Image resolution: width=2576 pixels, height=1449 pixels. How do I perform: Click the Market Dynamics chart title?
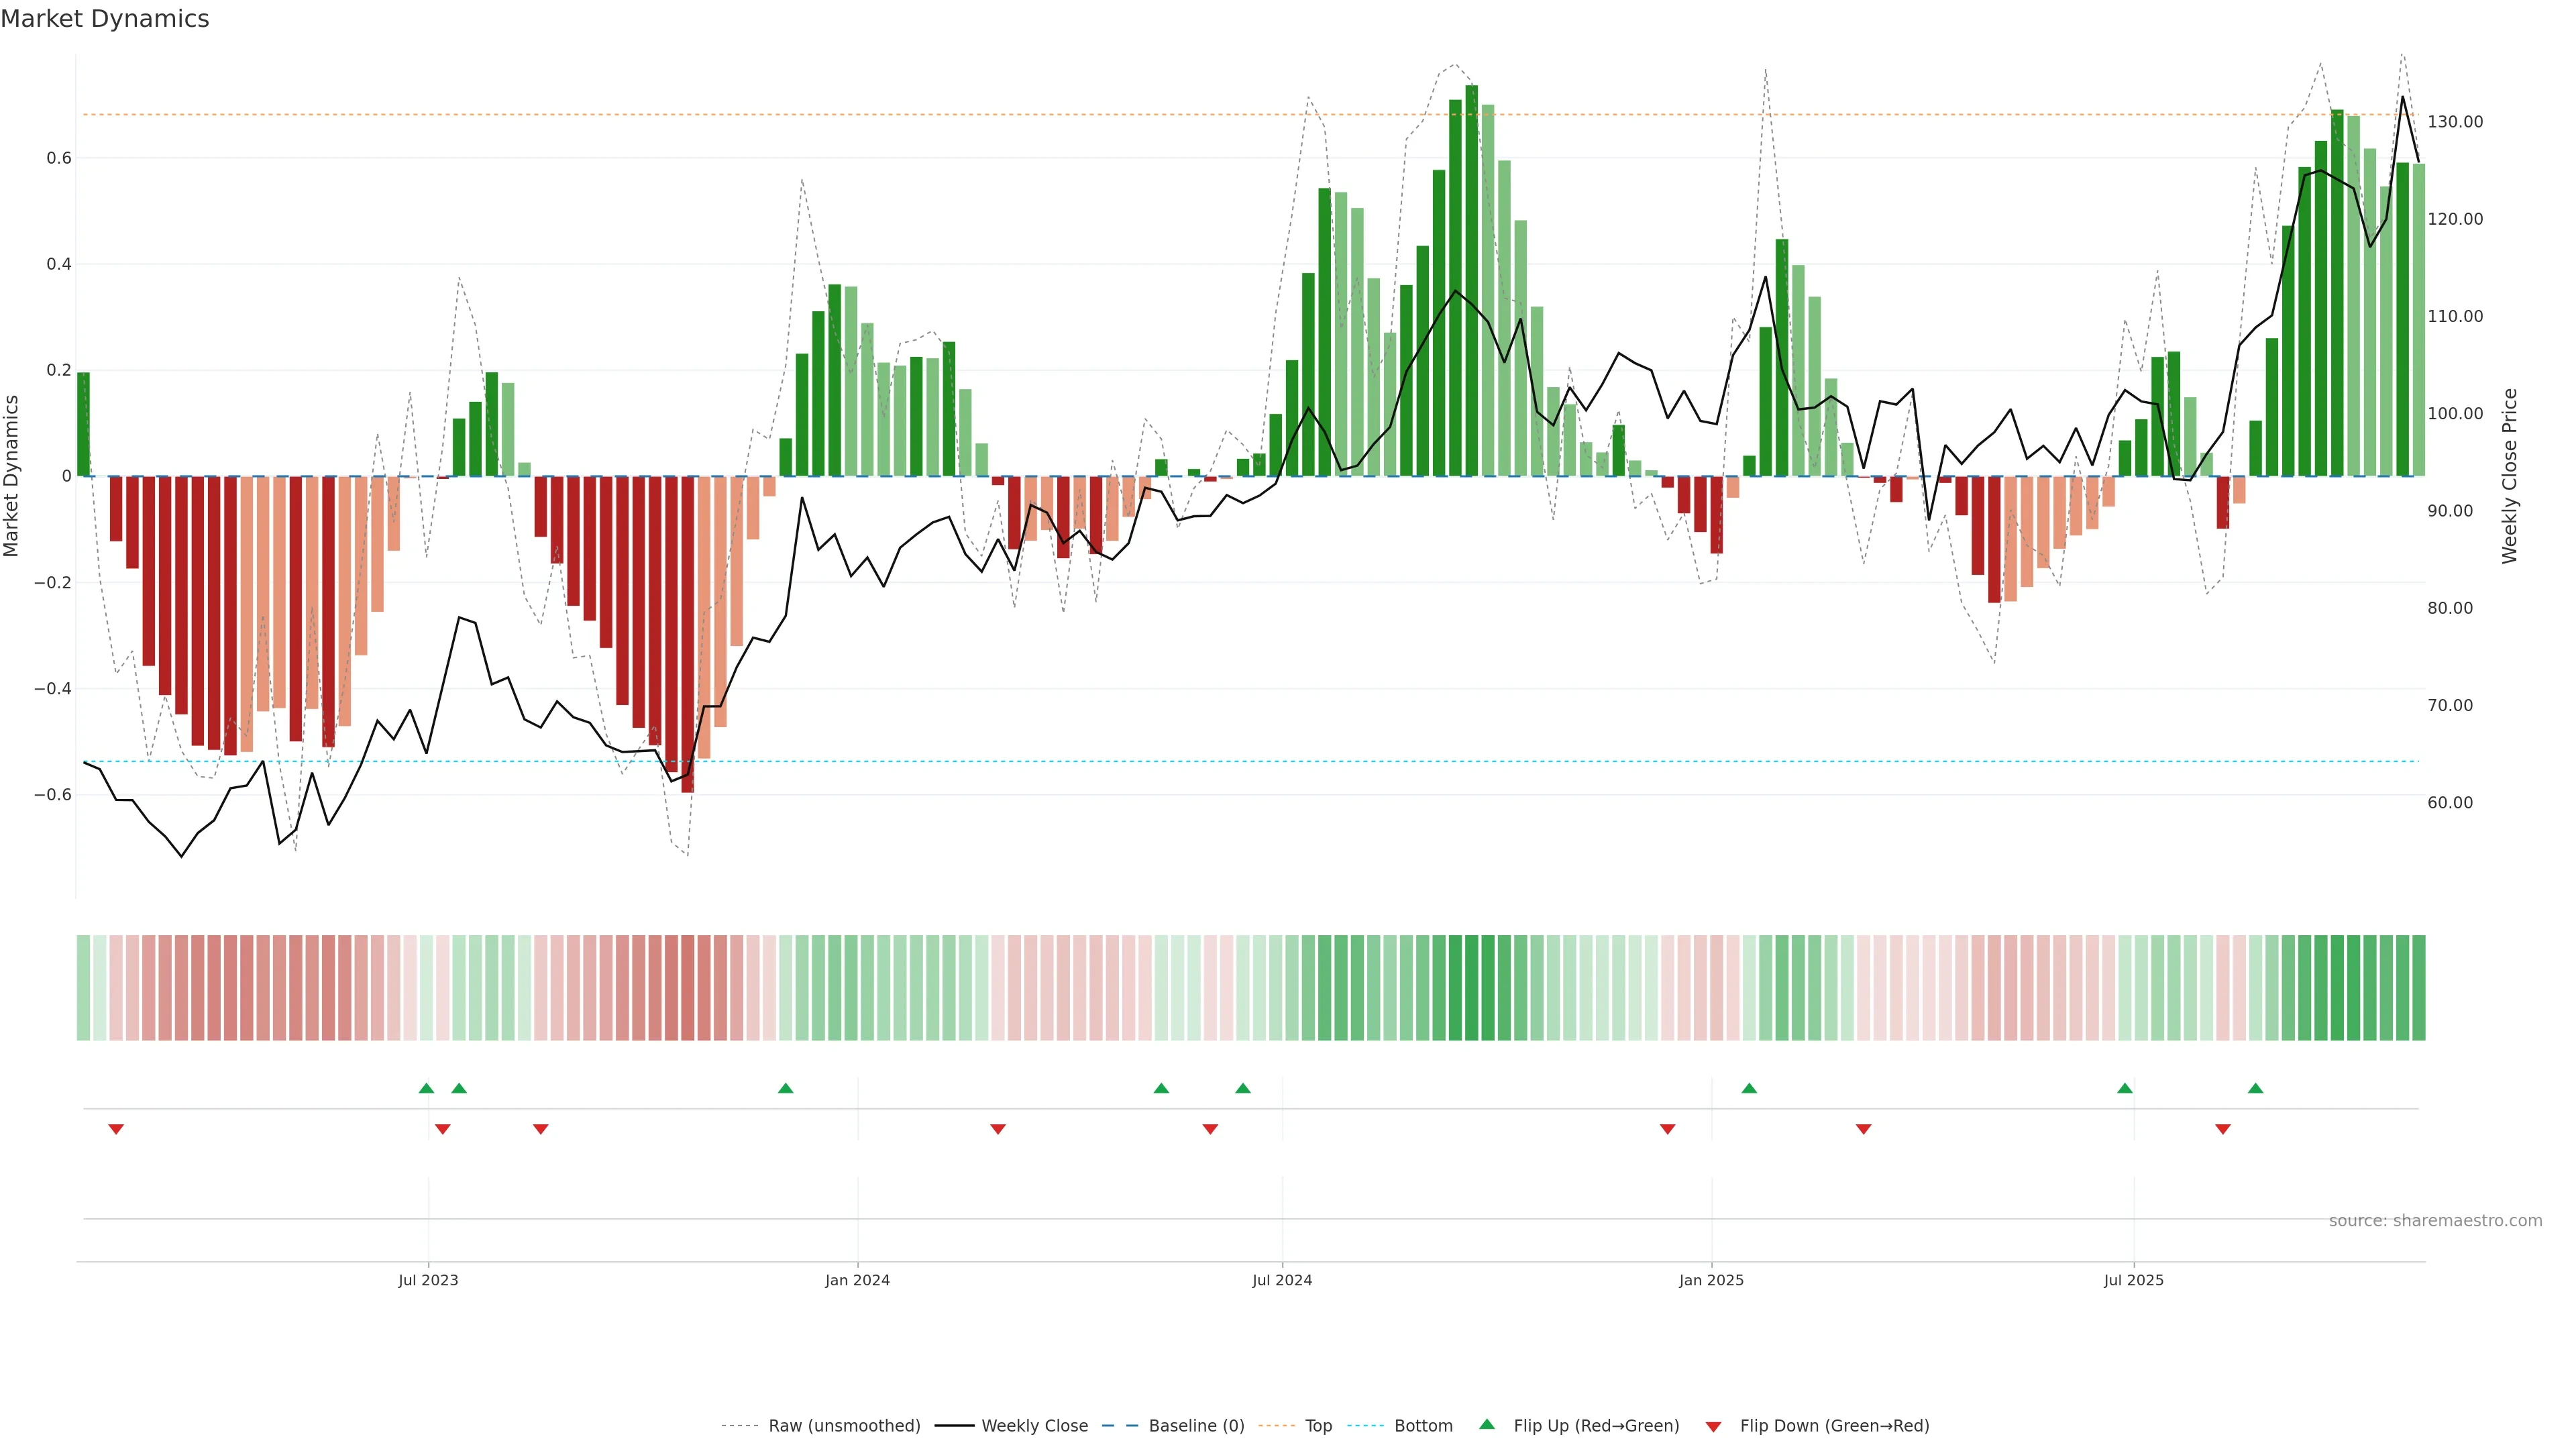click(x=105, y=19)
